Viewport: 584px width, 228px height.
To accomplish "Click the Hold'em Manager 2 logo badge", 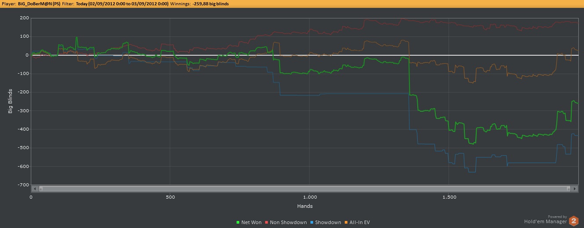I will point(573,221).
